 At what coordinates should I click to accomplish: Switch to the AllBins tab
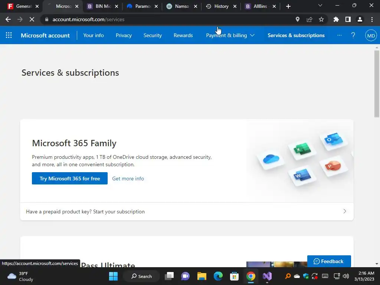(260, 6)
